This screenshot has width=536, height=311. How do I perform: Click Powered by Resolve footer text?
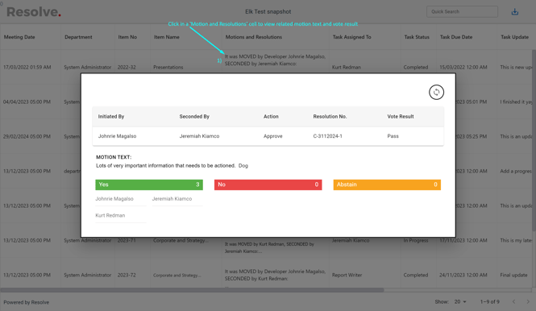coord(27,302)
